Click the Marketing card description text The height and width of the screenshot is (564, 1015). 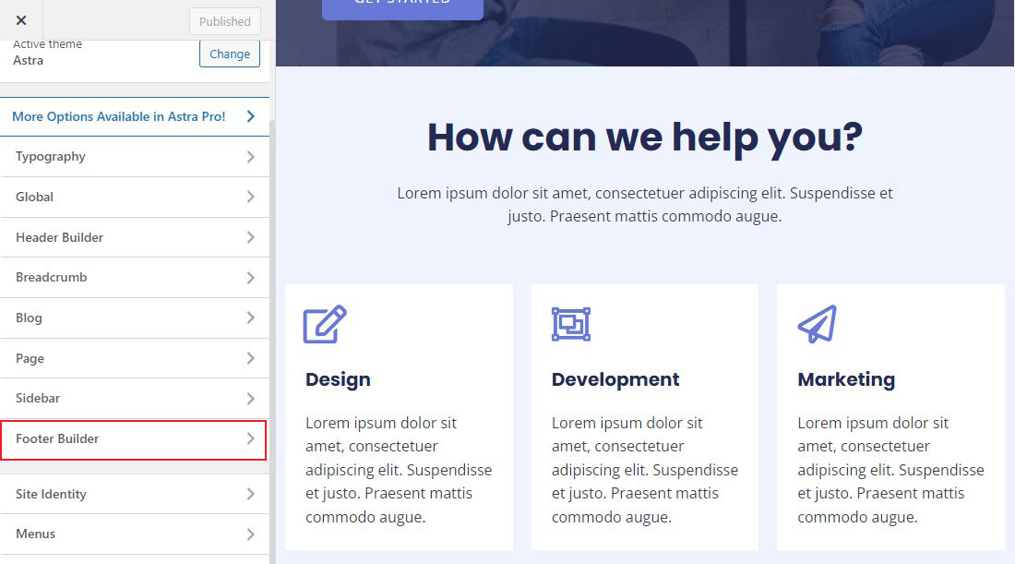890,470
